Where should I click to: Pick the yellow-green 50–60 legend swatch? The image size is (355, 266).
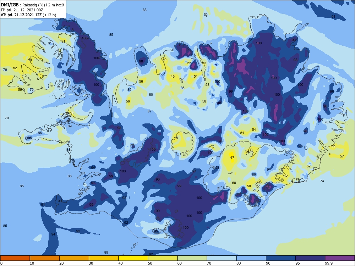[163, 258]
